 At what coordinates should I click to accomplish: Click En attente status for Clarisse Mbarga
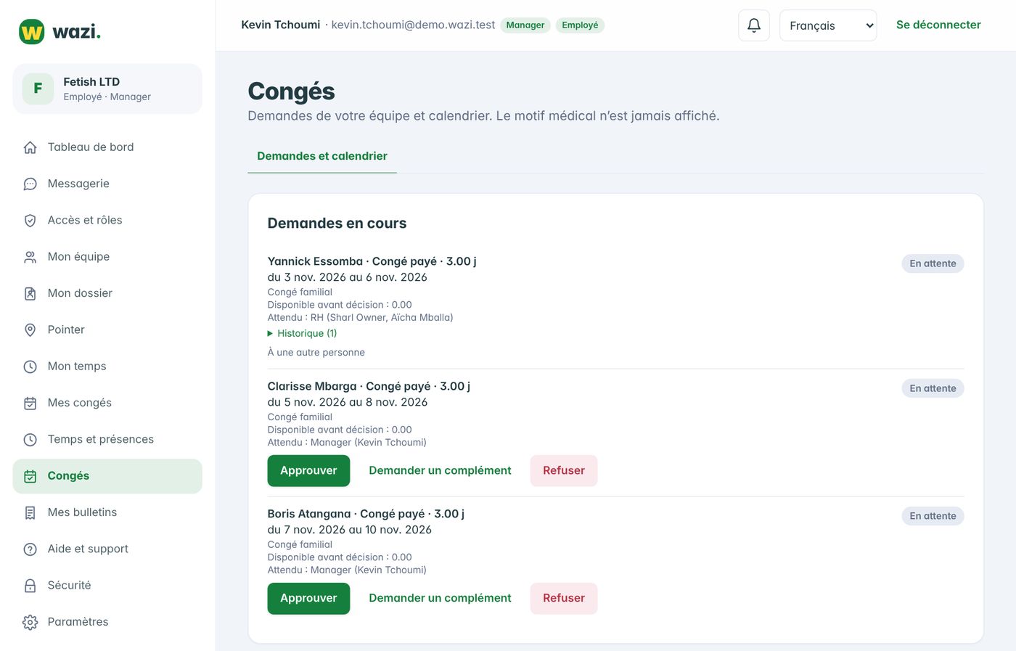[x=933, y=388]
